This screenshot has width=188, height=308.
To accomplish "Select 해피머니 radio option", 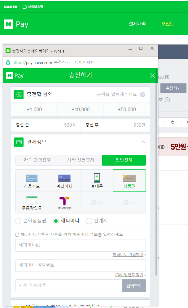I will click(x=56, y=221).
